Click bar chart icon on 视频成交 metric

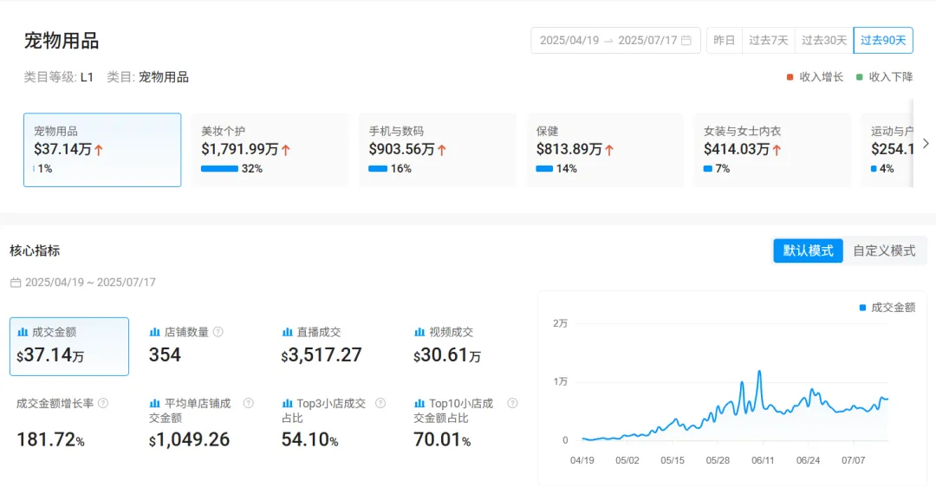click(x=419, y=332)
